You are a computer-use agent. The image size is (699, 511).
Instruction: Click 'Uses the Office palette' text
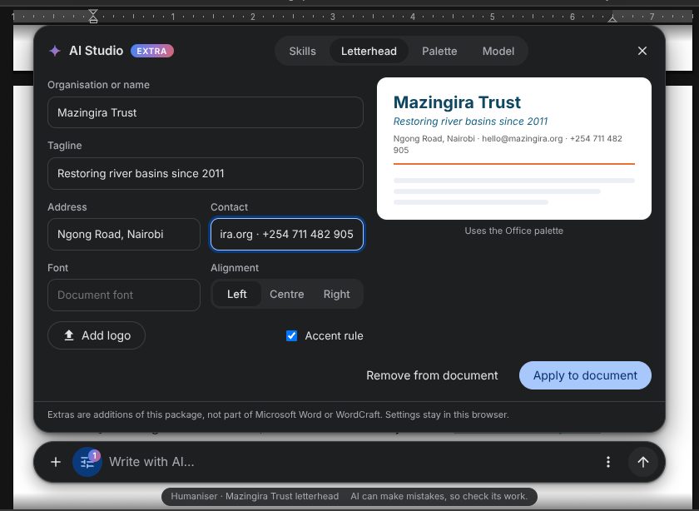(x=514, y=231)
